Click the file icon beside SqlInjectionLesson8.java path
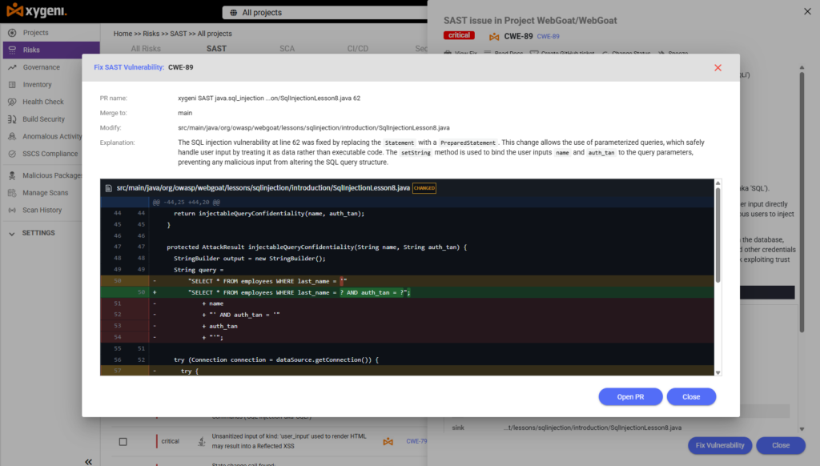 (x=109, y=187)
